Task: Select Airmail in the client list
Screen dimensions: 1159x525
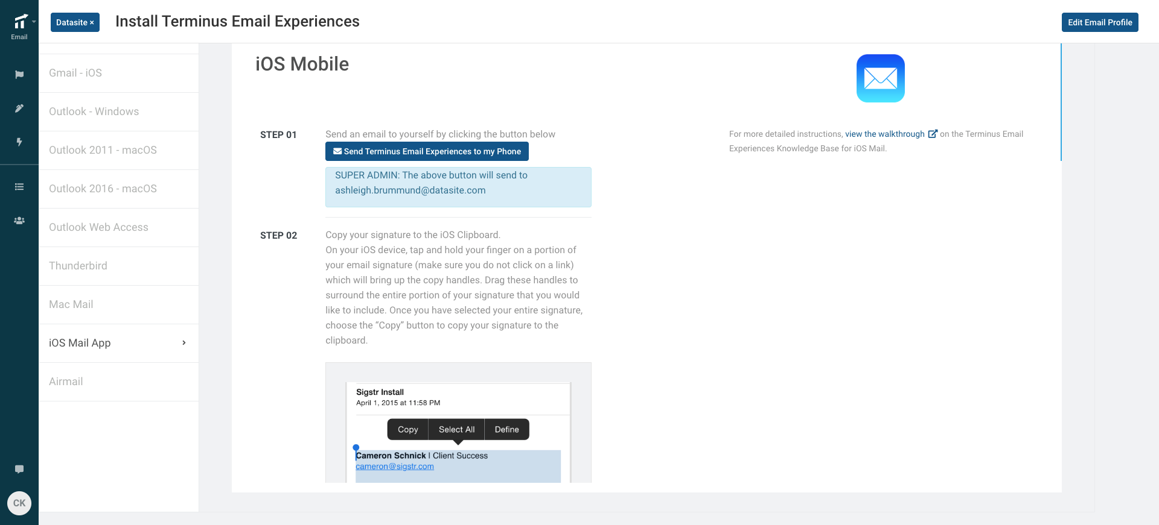Action: pyautogui.click(x=119, y=382)
